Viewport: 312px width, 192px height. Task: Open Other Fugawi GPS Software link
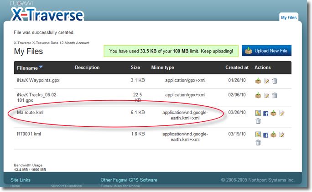click(x=129, y=180)
